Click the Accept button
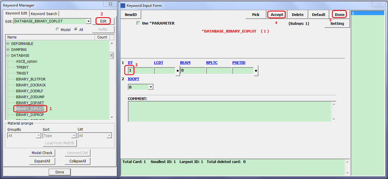The height and width of the screenshot is (179, 388). coord(277,14)
